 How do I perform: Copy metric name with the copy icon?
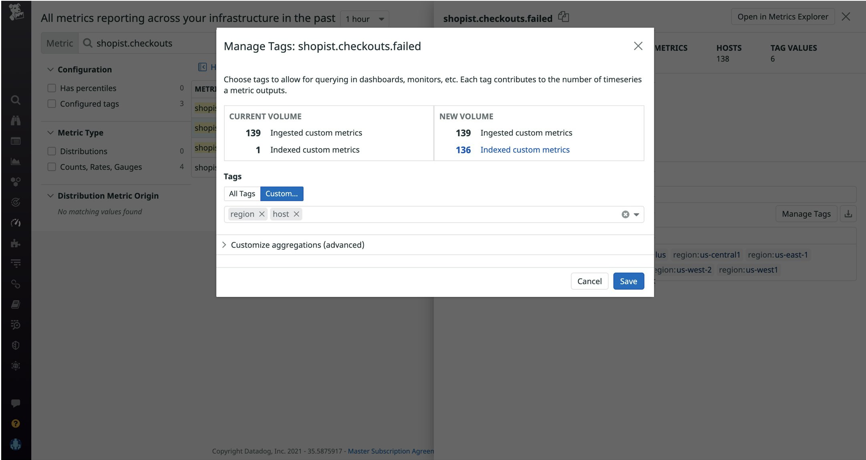(x=564, y=17)
